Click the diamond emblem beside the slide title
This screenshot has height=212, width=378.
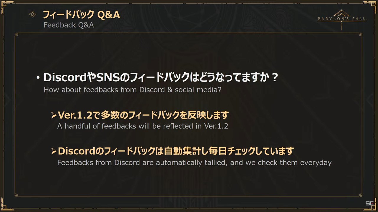pos(33,14)
